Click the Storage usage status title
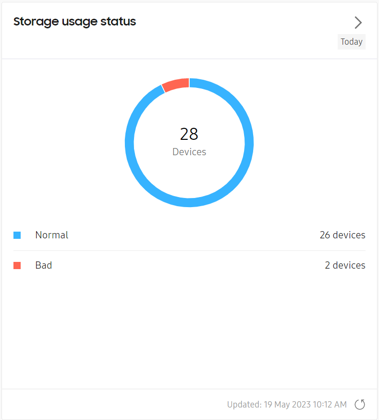This screenshot has width=379, height=420. pyautogui.click(x=74, y=22)
